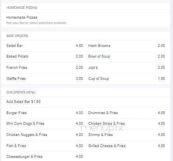The height and width of the screenshot is (161, 173).
Task: Select Grilled Cheese & Fries
Action: [x=127, y=146]
